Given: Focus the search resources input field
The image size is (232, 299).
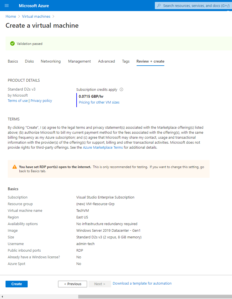Looking at the screenshot, I should 193,6.
